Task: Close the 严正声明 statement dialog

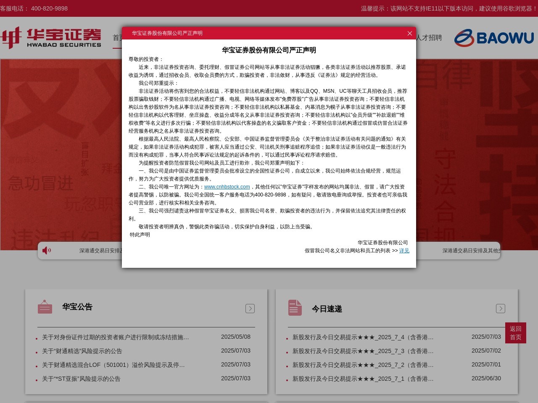Action: click(410, 34)
